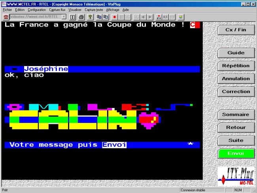Open the videotex address dropdown arrow

[x=64, y=17]
